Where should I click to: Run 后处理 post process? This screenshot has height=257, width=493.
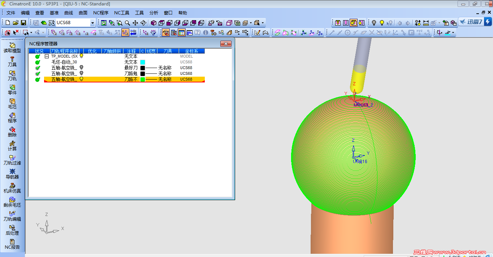[12, 230]
